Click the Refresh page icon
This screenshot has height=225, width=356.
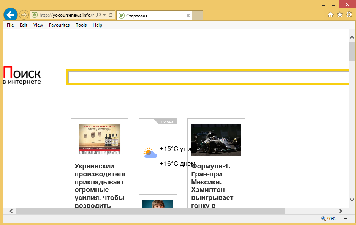coord(111,15)
